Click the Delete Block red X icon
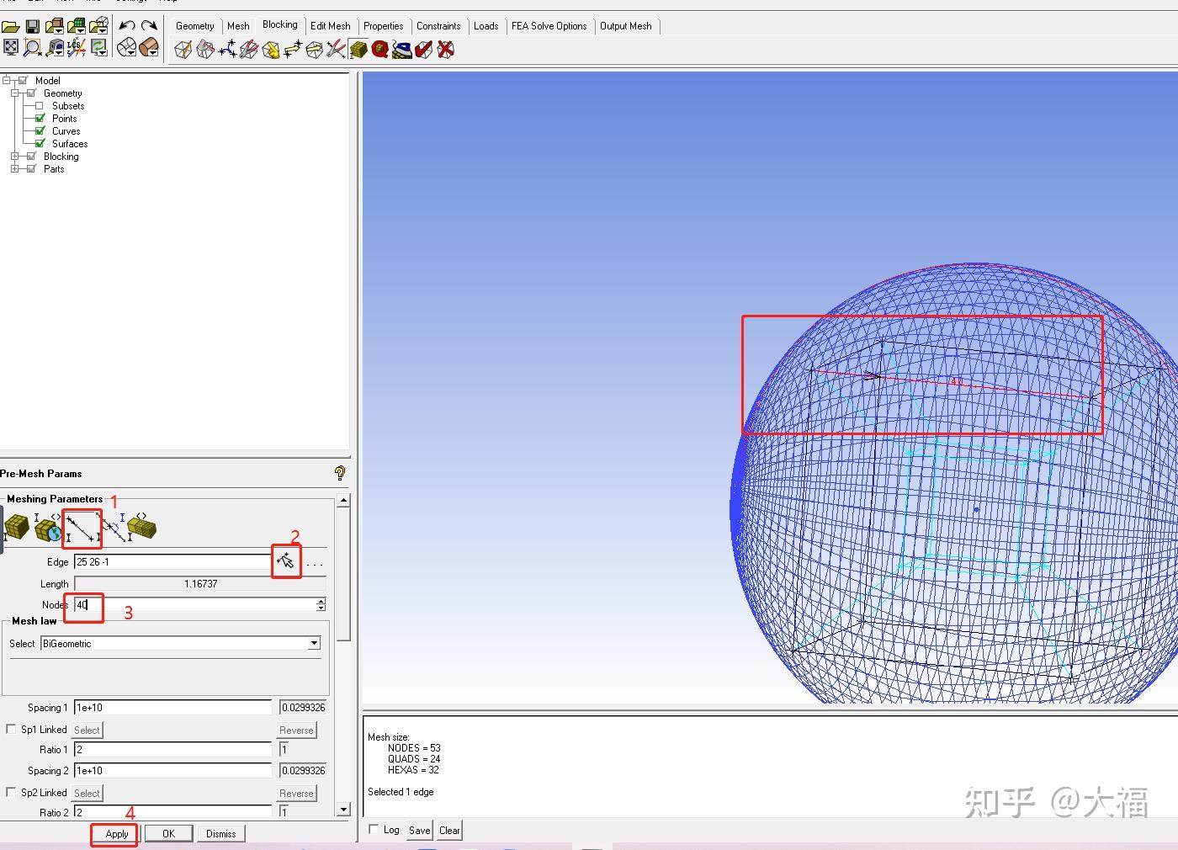1178x850 pixels. click(445, 50)
